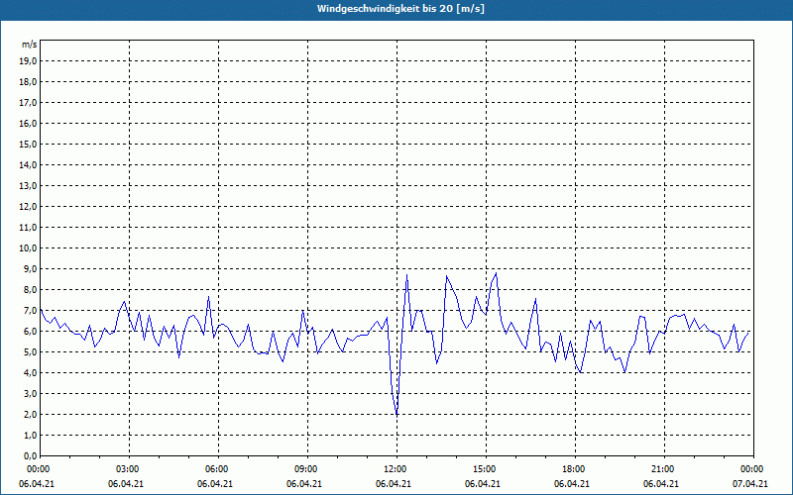Select the '9,0' y-axis label
Screen dimensions: 793x495
pos(30,268)
